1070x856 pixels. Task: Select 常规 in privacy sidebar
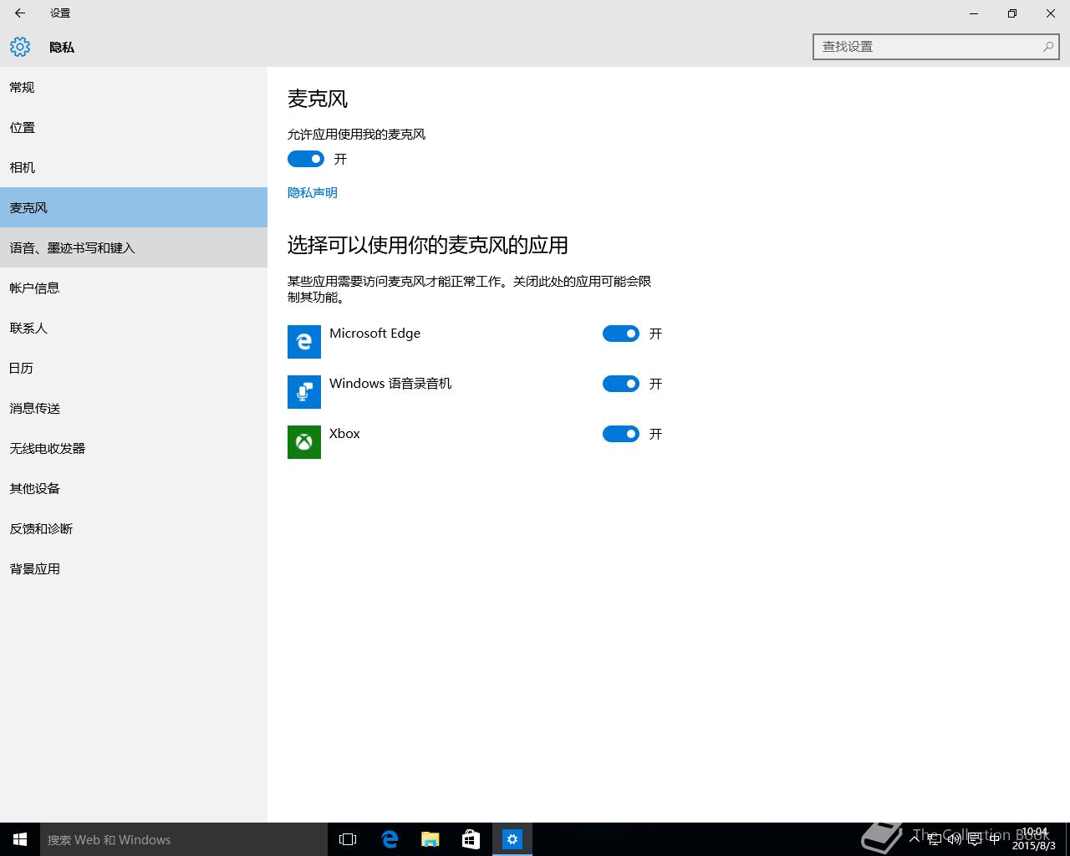134,87
